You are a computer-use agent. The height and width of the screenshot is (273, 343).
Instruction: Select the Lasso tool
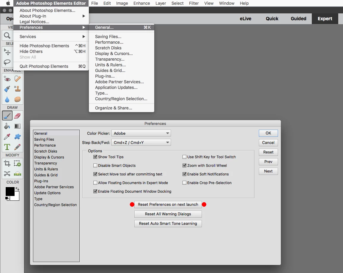tap(7, 62)
